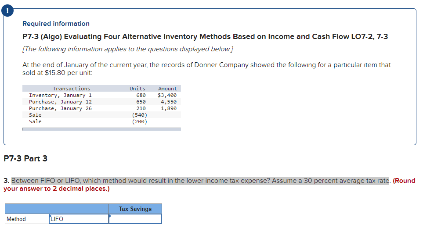Click the Units column header
The image size is (423, 232).
(x=137, y=89)
